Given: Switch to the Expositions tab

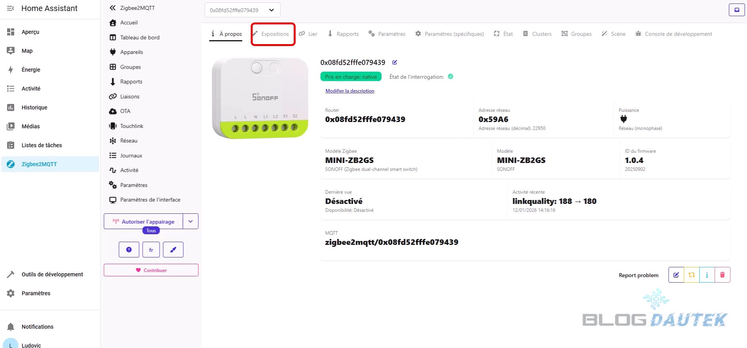Looking at the screenshot, I should [273, 34].
